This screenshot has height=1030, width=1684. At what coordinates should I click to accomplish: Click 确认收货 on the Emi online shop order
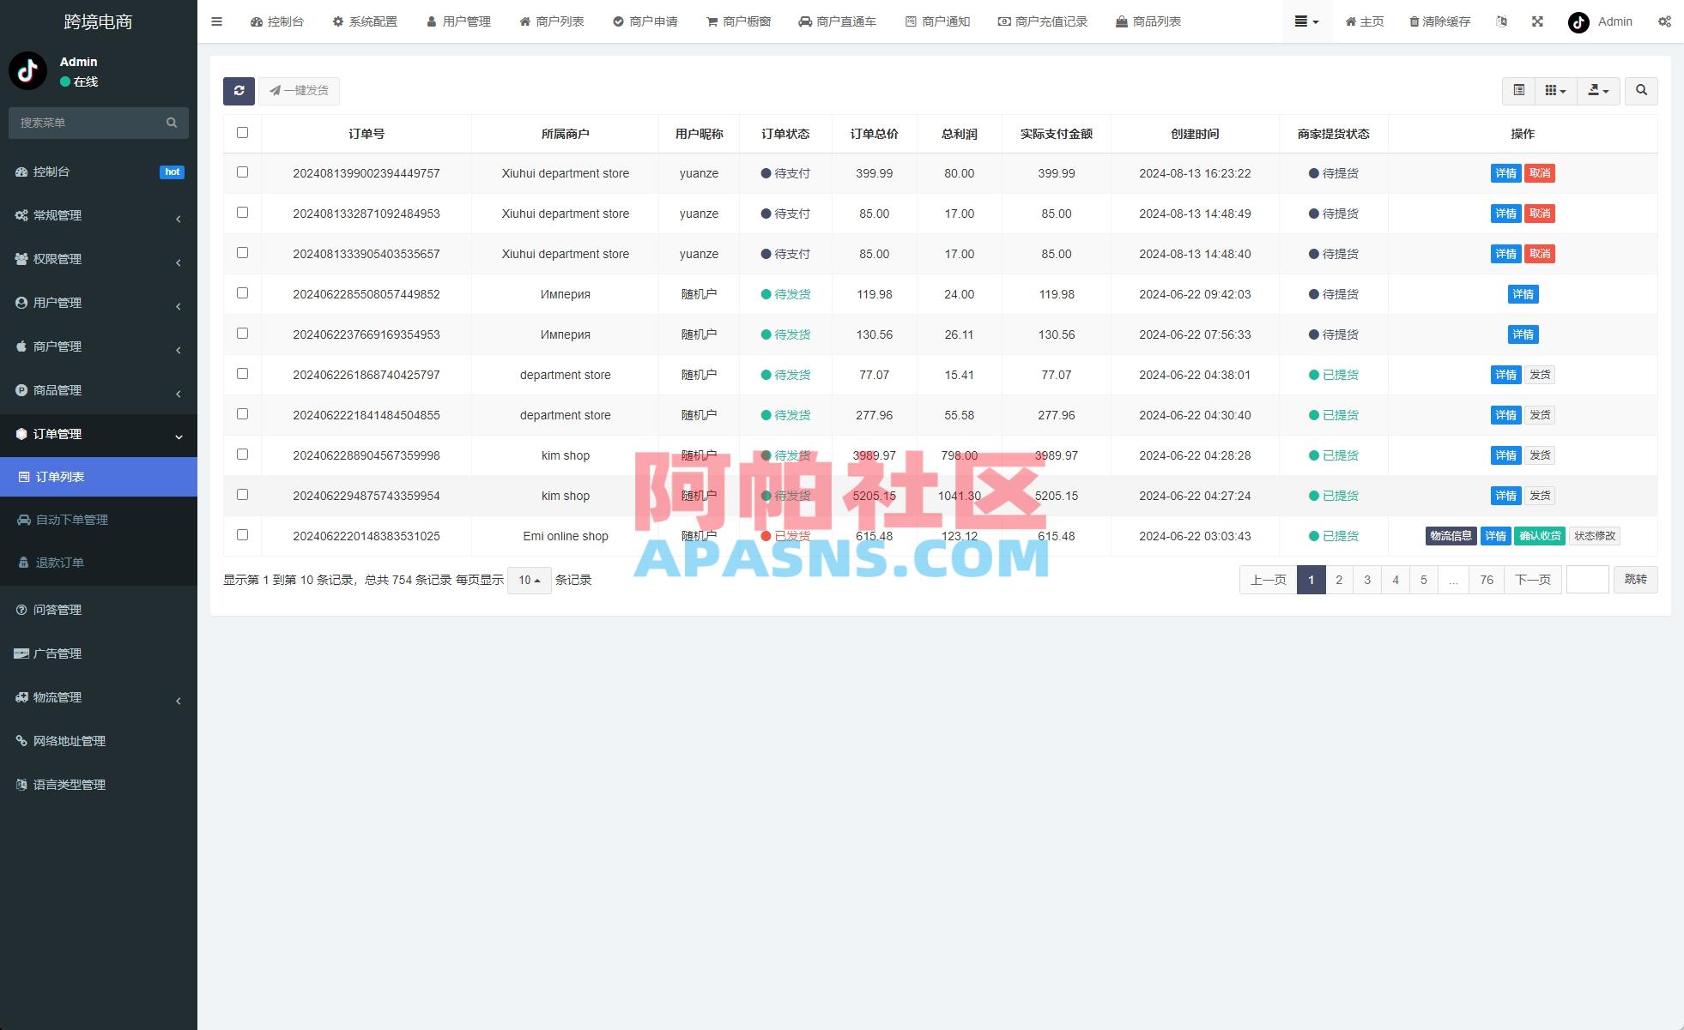pos(1539,535)
